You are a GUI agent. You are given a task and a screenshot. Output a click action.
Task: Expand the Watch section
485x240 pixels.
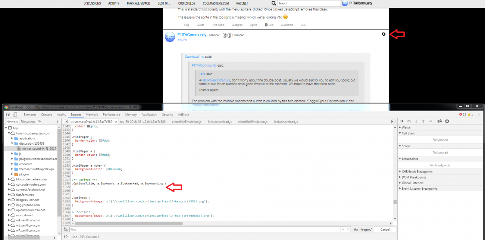click(x=406, y=128)
